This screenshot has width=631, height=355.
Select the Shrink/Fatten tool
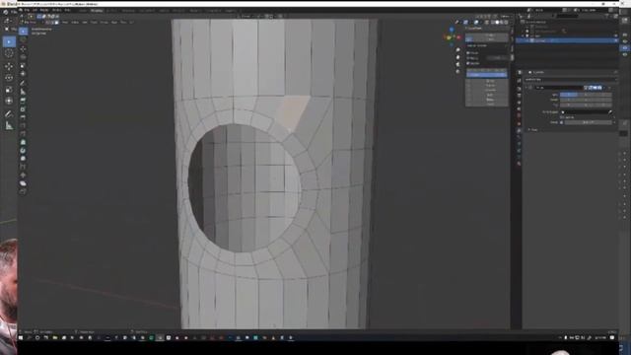coord(23,175)
